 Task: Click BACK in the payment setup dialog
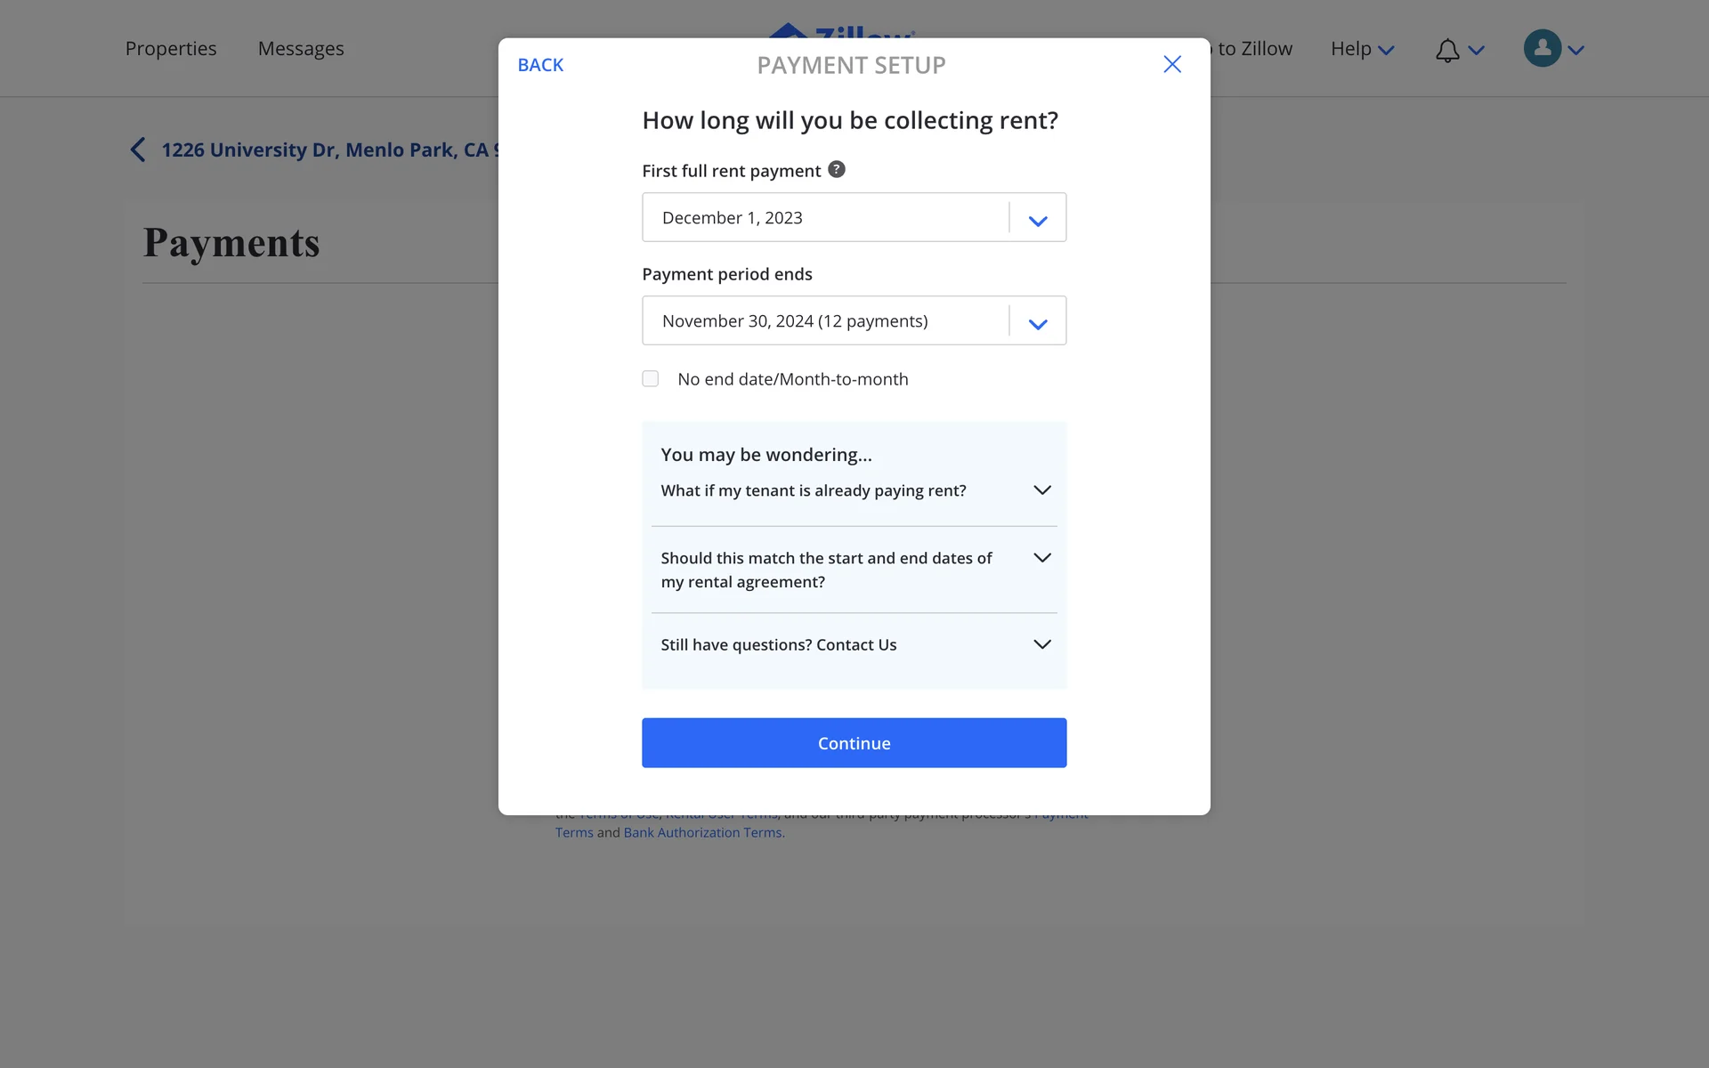tap(540, 65)
